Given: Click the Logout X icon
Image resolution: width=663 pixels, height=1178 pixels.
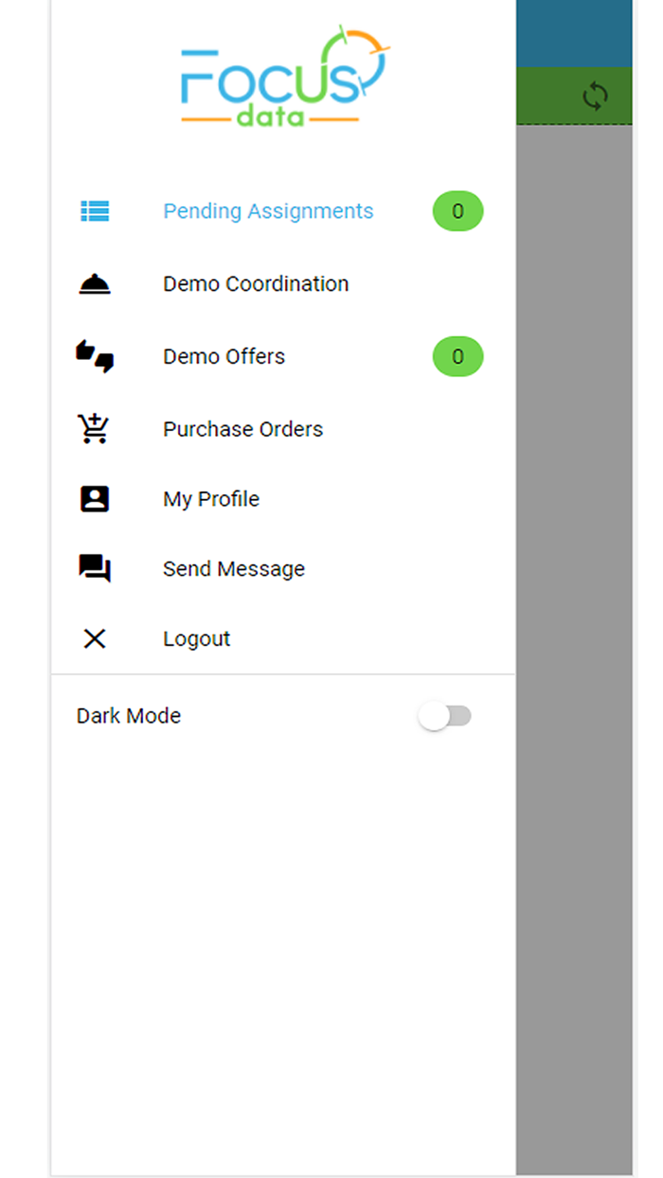Looking at the screenshot, I should pyautogui.click(x=95, y=639).
